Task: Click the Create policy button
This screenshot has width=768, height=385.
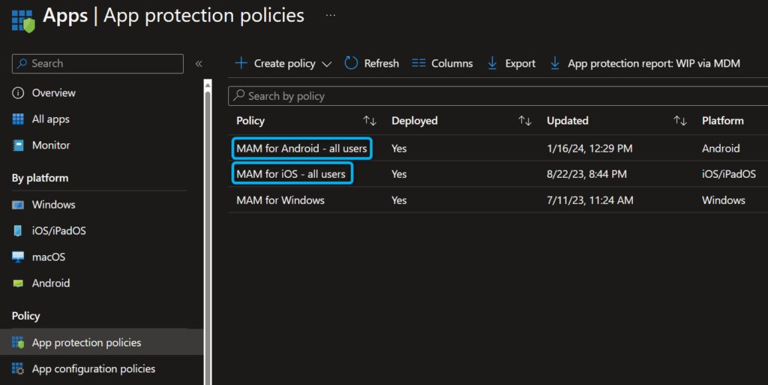Action: [283, 63]
